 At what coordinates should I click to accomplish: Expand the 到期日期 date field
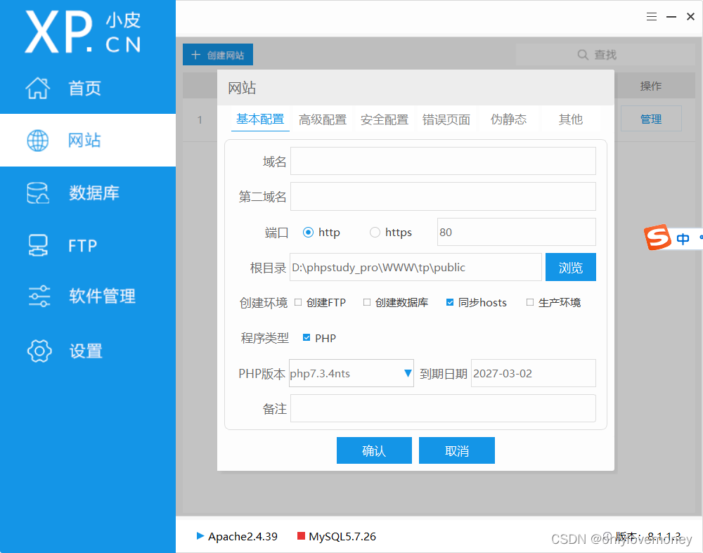click(x=533, y=373)
